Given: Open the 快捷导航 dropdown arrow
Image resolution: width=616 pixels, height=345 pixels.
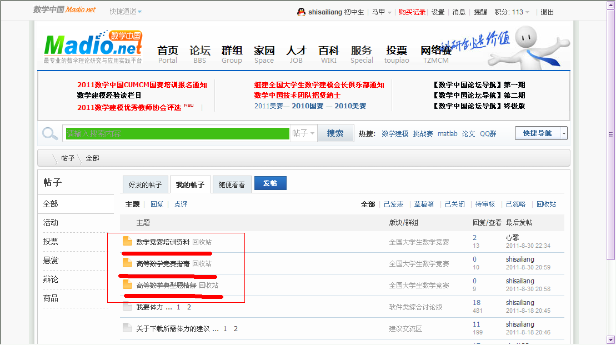Looking at the screenshot, I should [x=564, y=133].
